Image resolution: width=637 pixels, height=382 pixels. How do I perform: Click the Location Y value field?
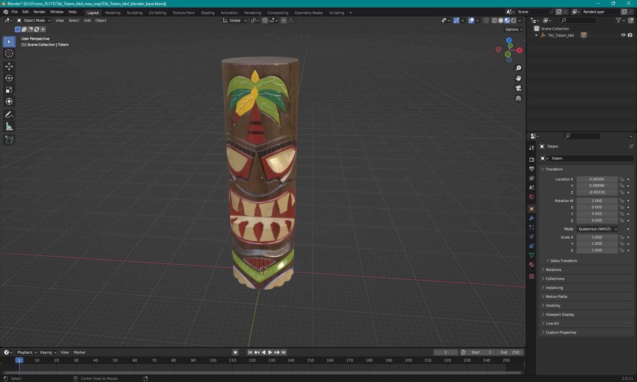[x=597, y=186]
